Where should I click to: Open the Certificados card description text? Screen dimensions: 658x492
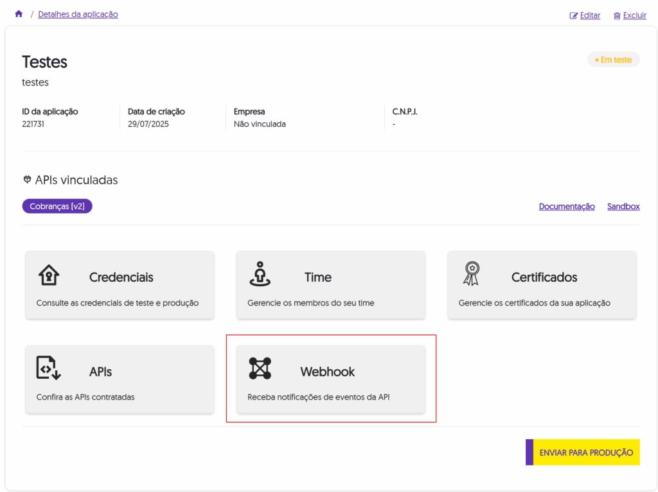[534, 303]
